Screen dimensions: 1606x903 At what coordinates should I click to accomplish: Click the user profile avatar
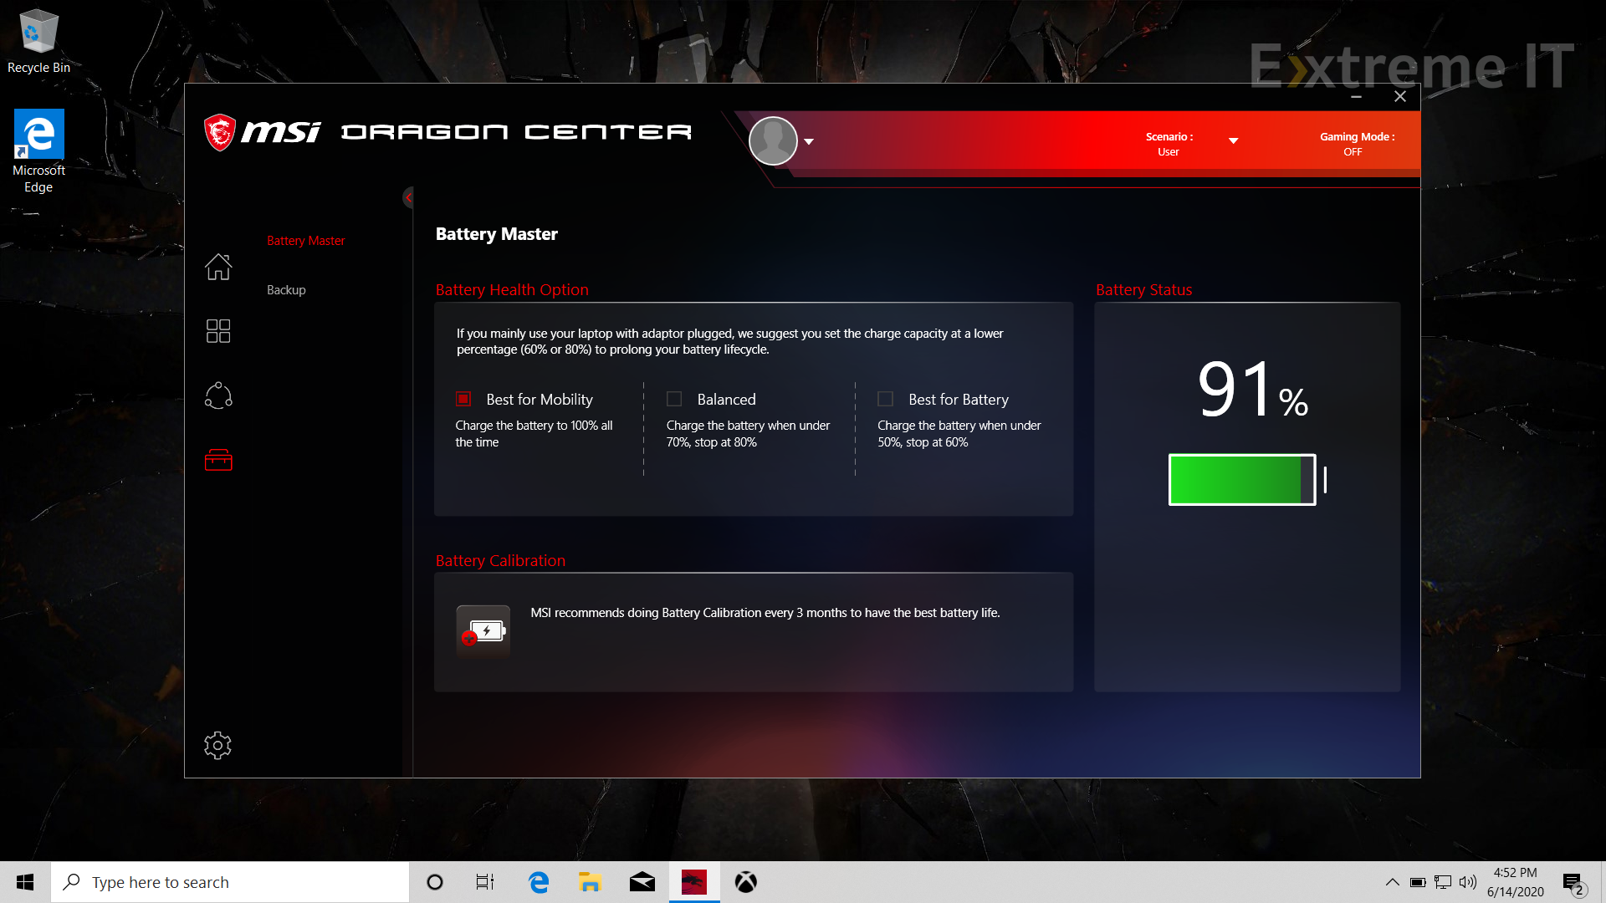point(773,140)
